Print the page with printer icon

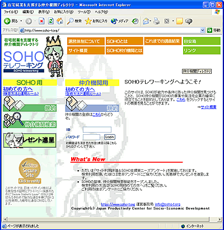157,21
